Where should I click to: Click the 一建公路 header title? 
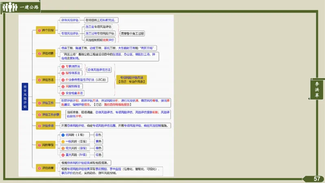coord(29,7)
